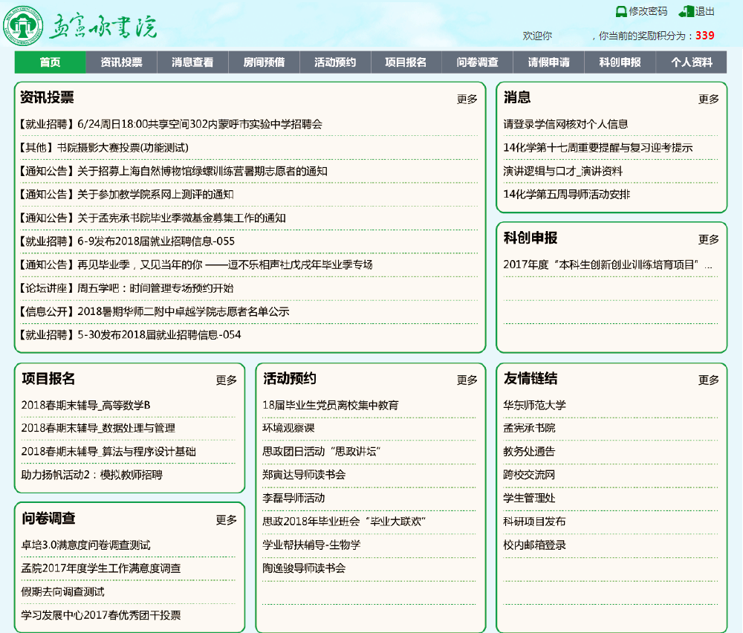
Task: Click 更多 in 友情链结 panel
Action: (x=708, y=380)
